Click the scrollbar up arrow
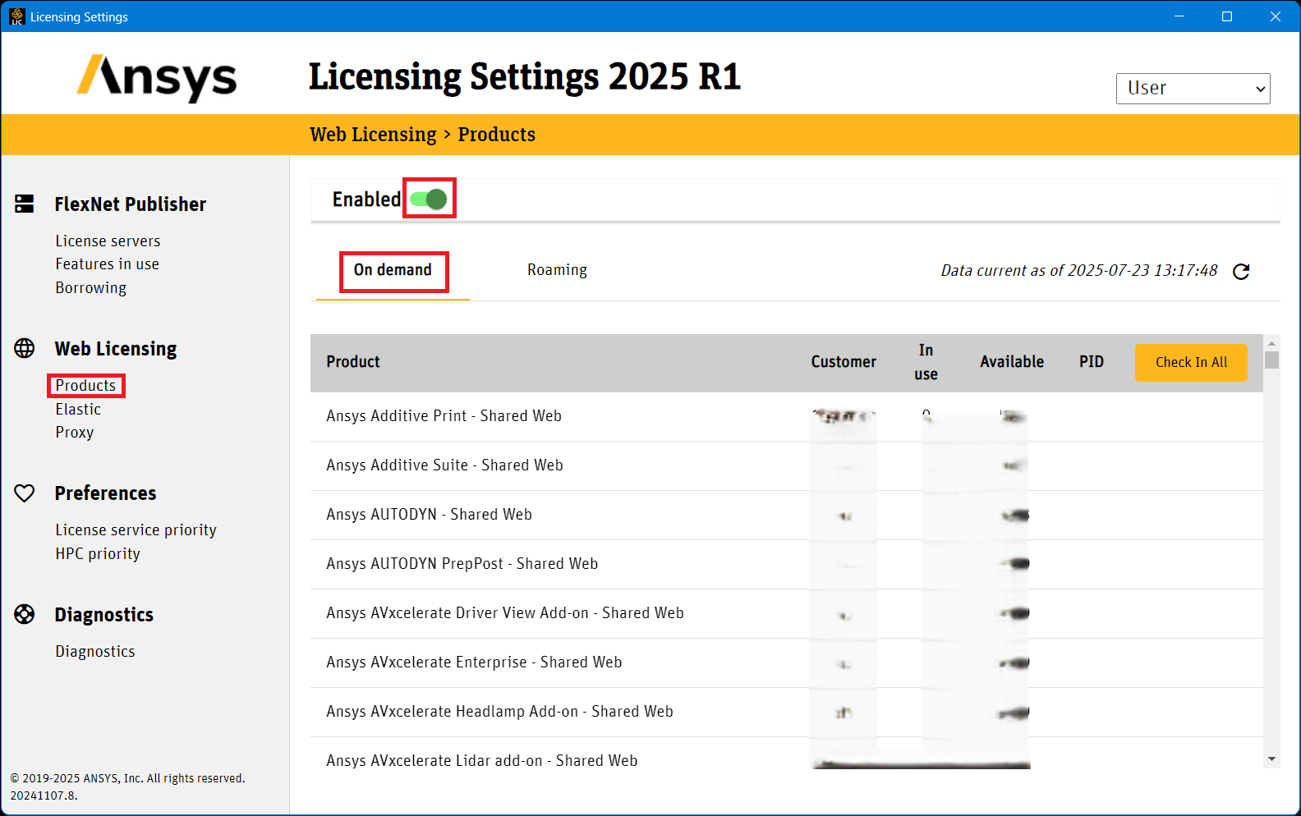This screenshot has height=816, width=1301. pos(1271,343)
